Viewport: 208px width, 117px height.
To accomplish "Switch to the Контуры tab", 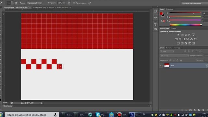I will point(178,48).
